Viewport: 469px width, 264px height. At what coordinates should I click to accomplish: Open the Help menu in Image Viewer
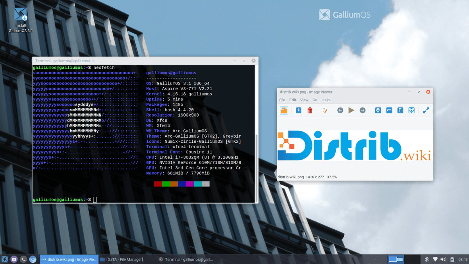click(x=326, y=100)
